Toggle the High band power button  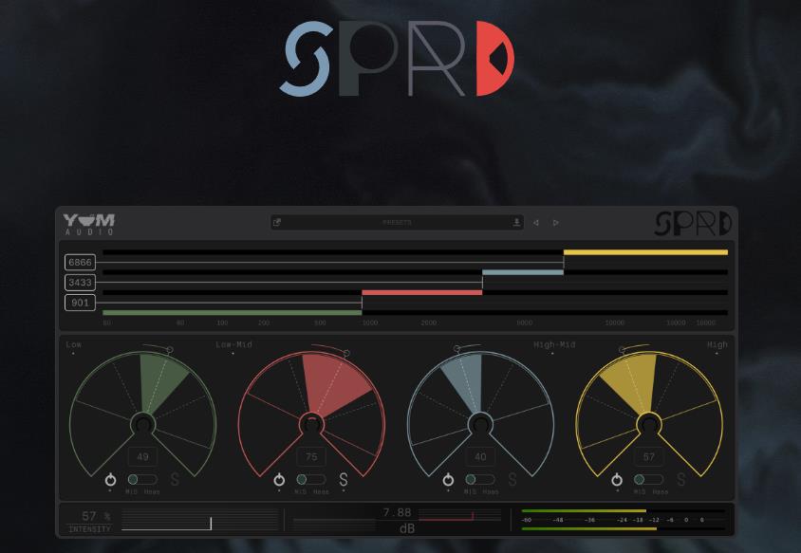(617, 479)
